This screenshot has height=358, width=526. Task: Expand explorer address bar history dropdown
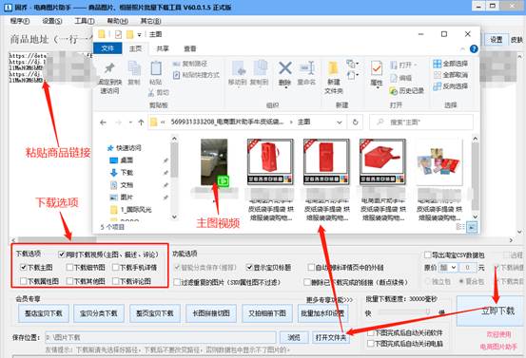[340, 122]
